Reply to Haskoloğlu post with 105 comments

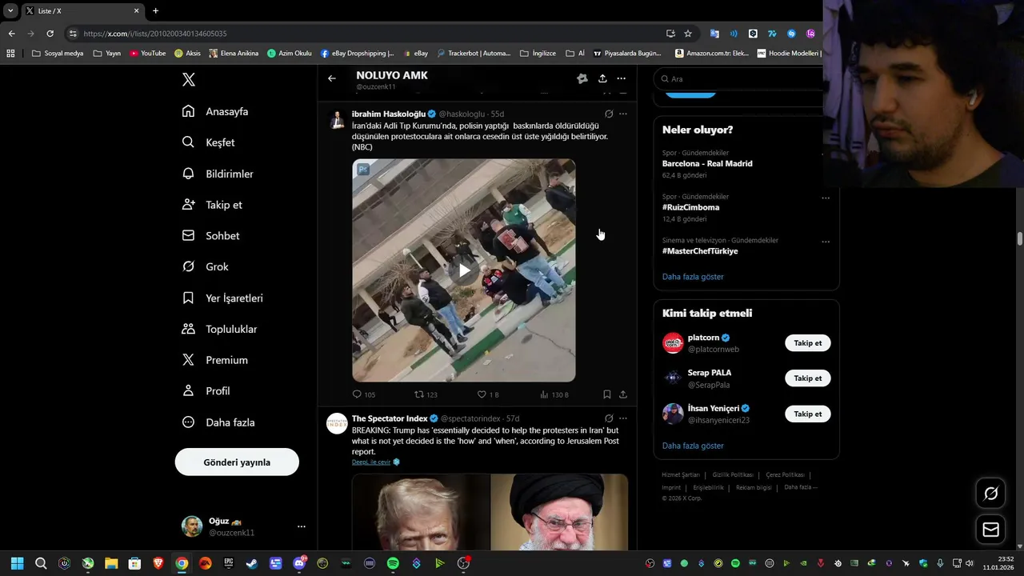click(364, 394)
